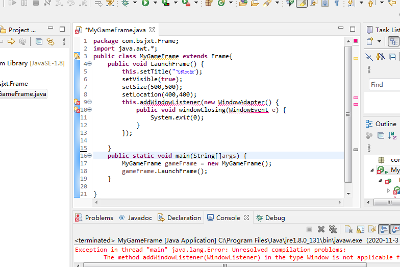Screen dimensions: 400x267
Task: Click the Coverage launch icon
Action: [x=166, y=3]
